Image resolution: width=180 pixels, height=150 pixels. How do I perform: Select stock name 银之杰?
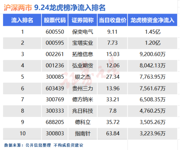pyautogui.click(x=83, y=77)
